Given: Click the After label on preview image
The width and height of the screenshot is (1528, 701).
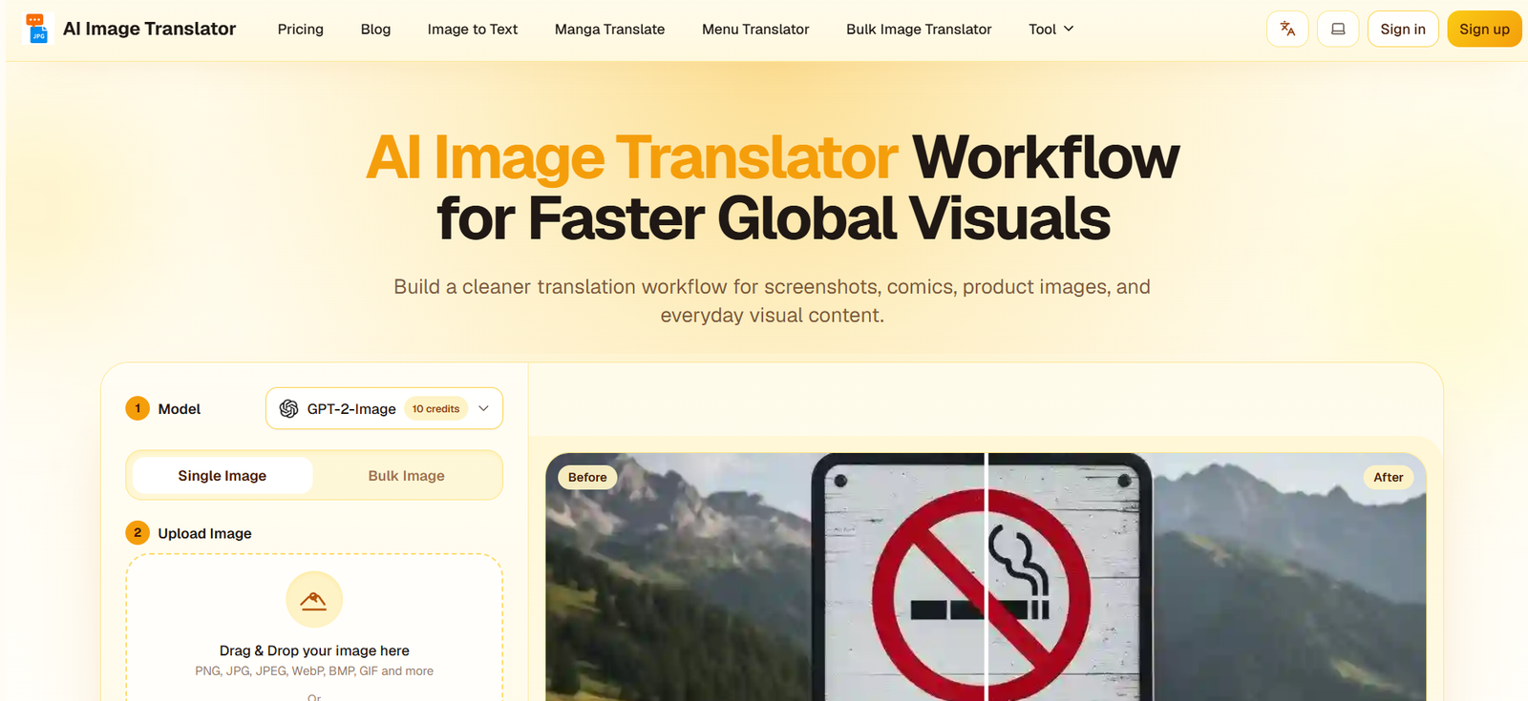Looking at the screenshot, I should (1389, 477).
